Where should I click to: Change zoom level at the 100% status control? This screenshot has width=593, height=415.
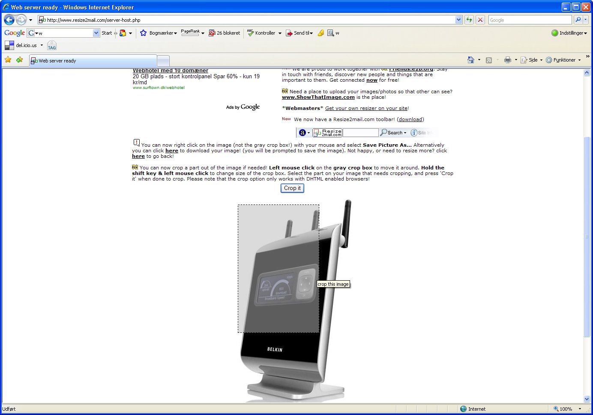[563, 409]
